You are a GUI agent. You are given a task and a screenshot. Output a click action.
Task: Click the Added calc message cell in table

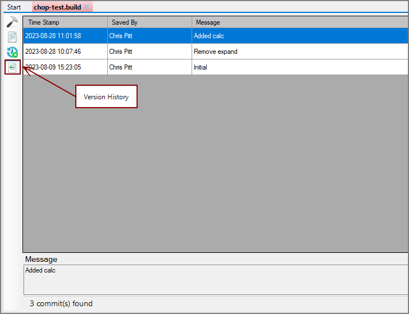(300, 36)
